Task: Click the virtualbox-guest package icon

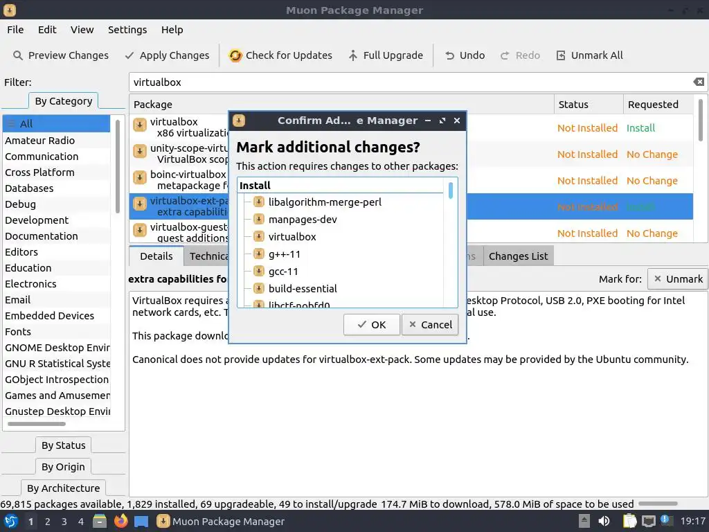Action: coord(140,230)
